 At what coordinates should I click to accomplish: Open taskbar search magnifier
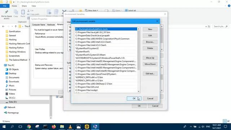pos(12,127)
